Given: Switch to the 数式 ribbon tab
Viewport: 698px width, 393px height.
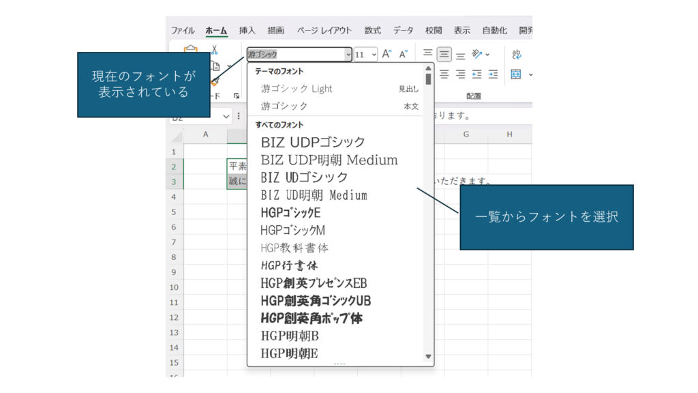Looking at the screenshot, I should click(x=372, y=30).
